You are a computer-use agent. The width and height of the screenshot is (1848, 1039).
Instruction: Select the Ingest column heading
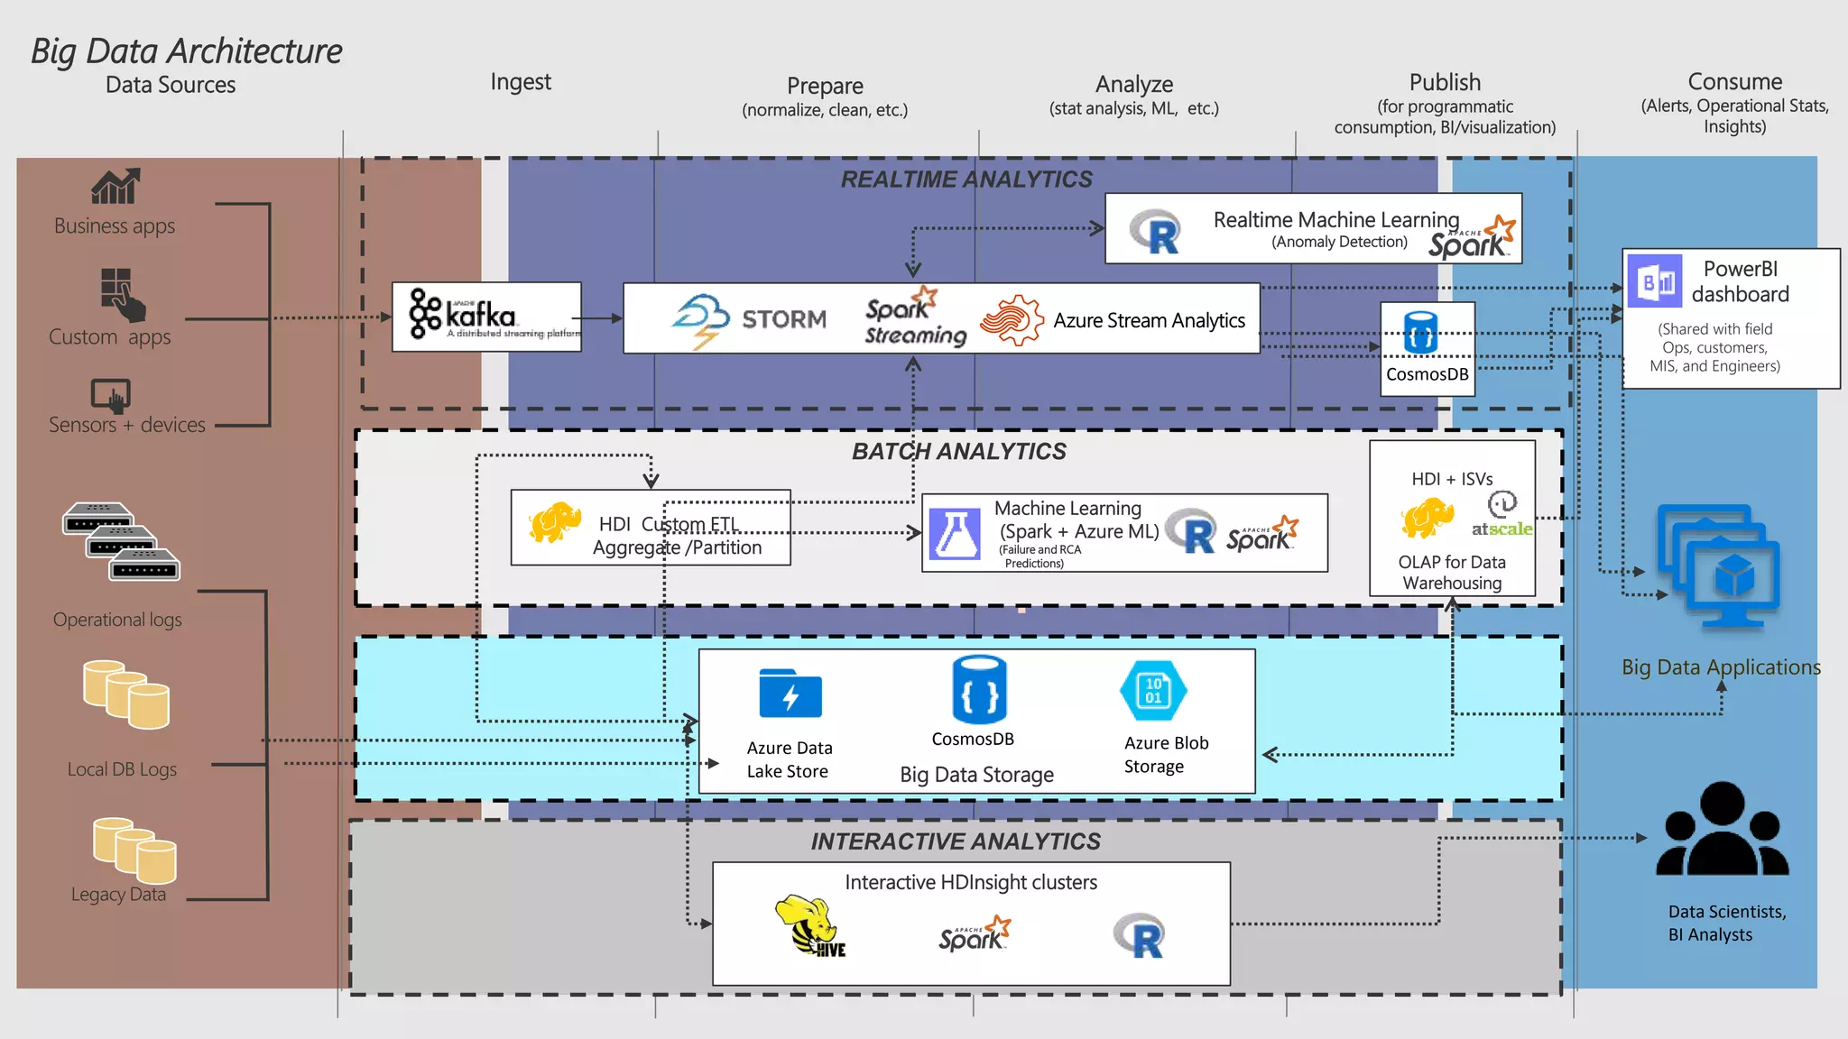tap(521, 82)
